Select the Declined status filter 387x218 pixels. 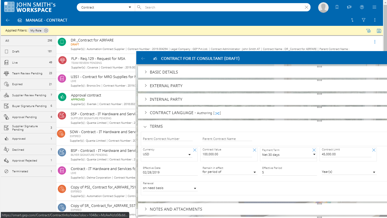click(28, 150)
